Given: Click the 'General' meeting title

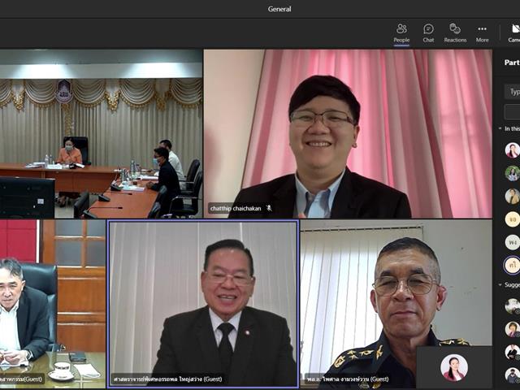Looking at the screenshot, I should tap(279, 9).
